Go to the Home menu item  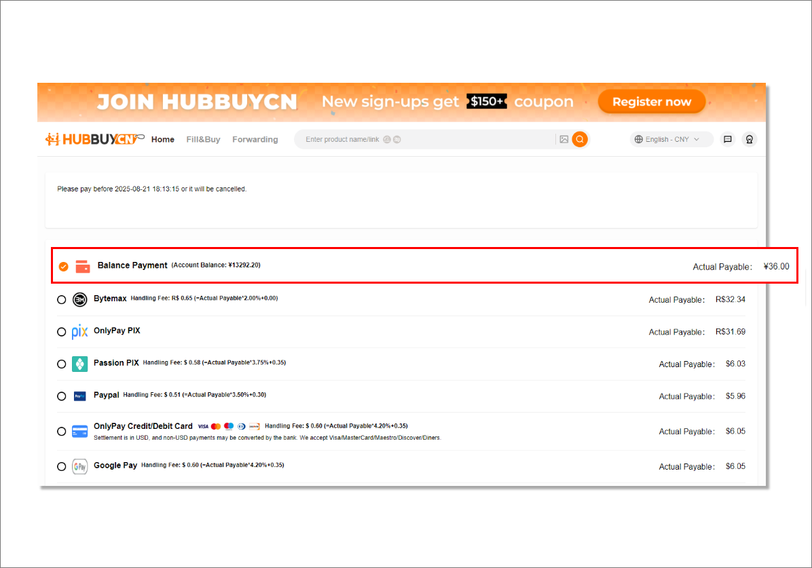pos(163,139)
